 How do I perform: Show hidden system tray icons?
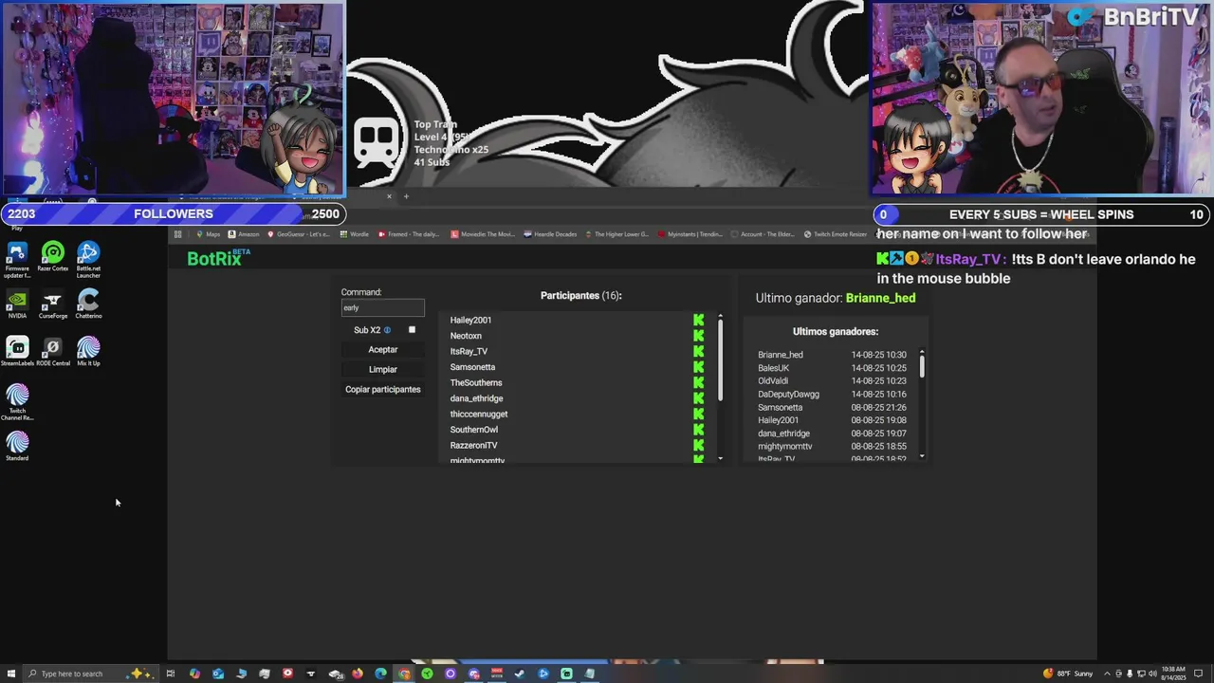1106,674
